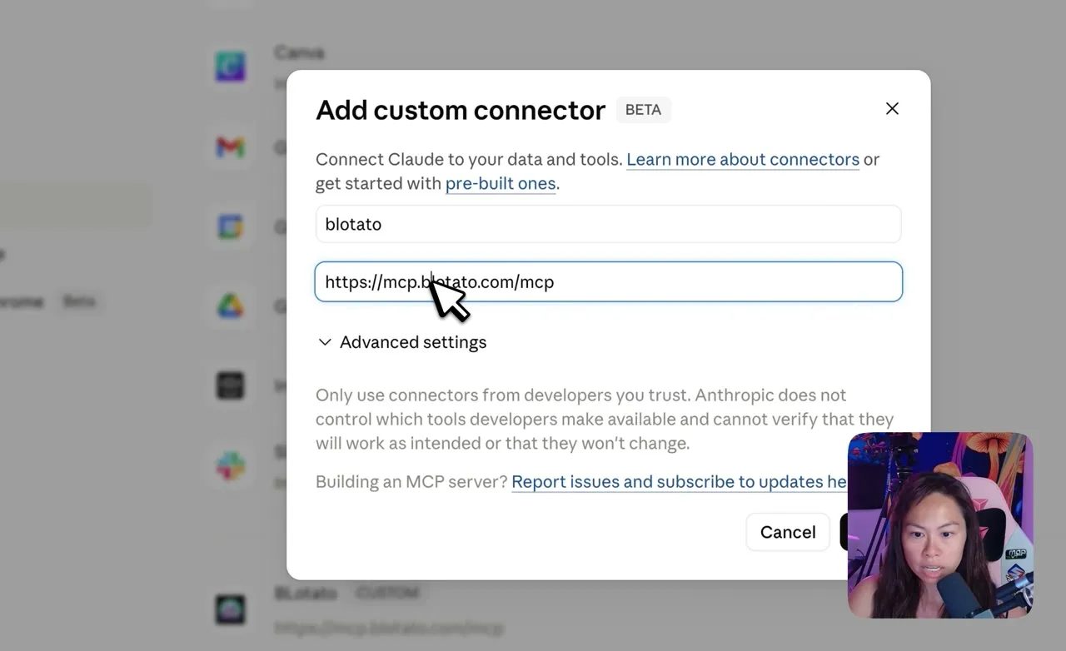Viewport: 1066px width, 651px height.
Task: Click the BLotato custom connector icon
Action: point(230,609)
